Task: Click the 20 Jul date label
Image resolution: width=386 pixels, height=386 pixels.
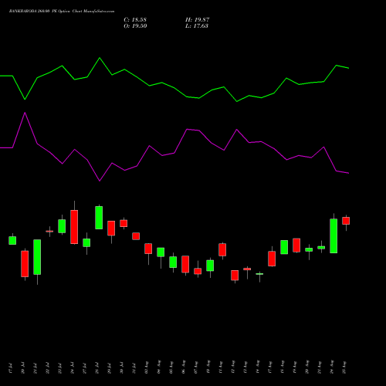Action: (x=22, y=368)
